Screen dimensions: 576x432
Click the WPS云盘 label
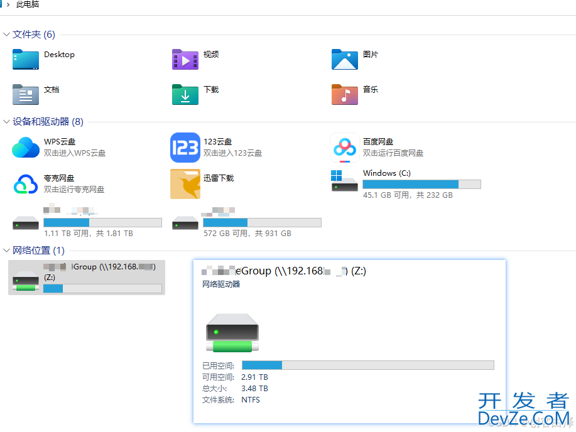pyautogui.click(x=60, y=142)
